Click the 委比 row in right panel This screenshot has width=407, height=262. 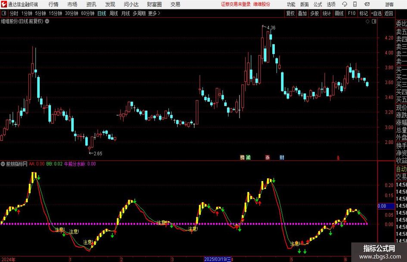point(401,24)
